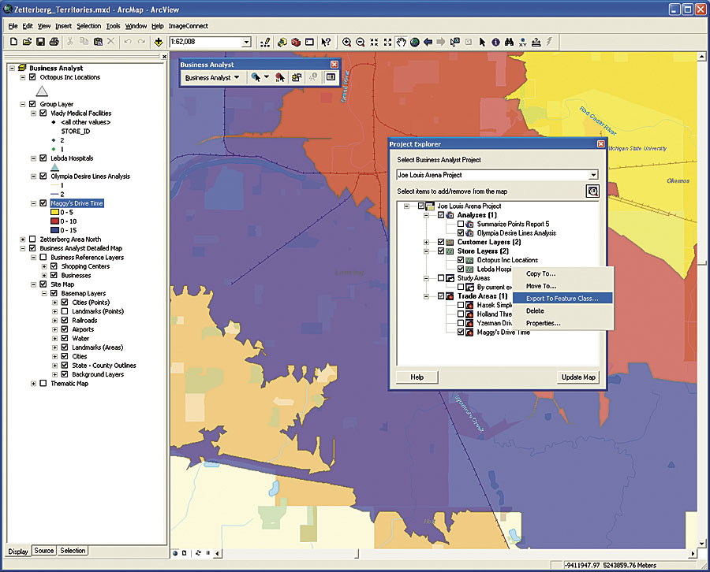710x572 pixels.
Task: Check the Study Areas box in Project Explorer
Action: click(440, 278)
